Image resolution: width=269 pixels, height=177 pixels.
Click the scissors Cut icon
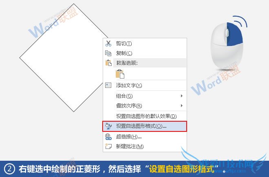pyautogui.click(x=108, y=44)
